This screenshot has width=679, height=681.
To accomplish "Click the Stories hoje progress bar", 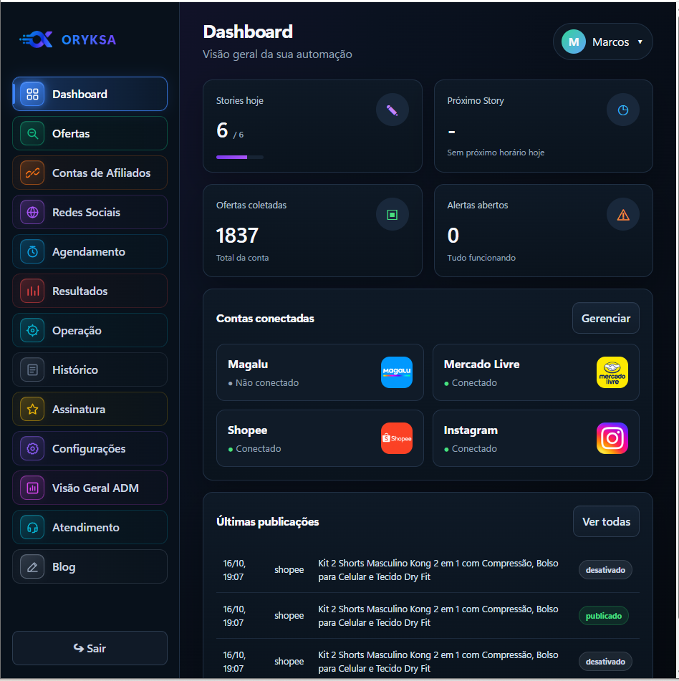I will (240, 157).
